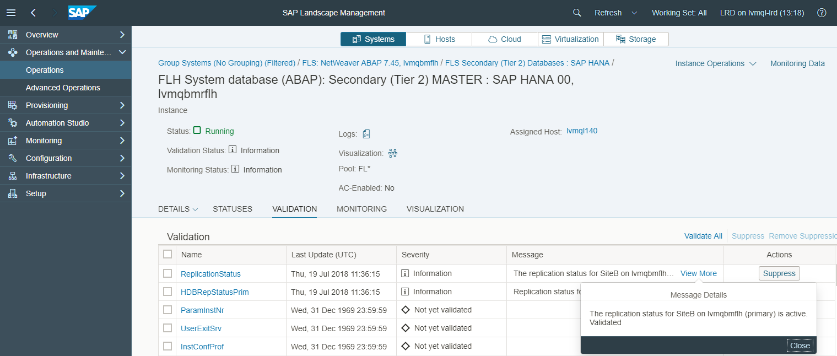Open the help question mark icon
Image resolution: width=837 pixels, height=356 pixels.
822,13
